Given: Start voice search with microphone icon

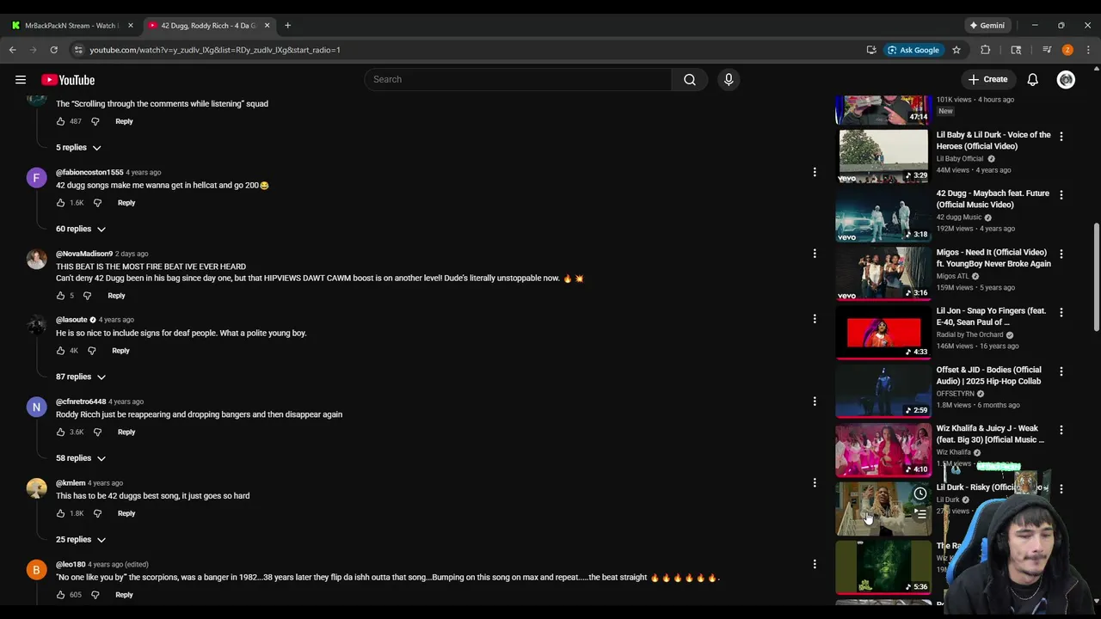Looking at the screenshot, I should [729, 80].
